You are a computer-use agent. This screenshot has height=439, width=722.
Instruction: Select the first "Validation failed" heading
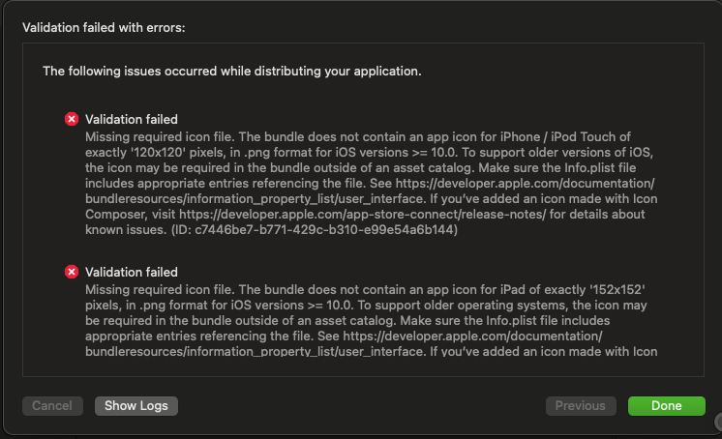point(132,119)
